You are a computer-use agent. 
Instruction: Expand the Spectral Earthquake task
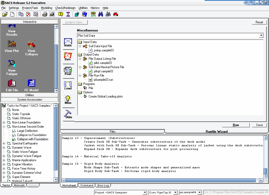point(4,143)
